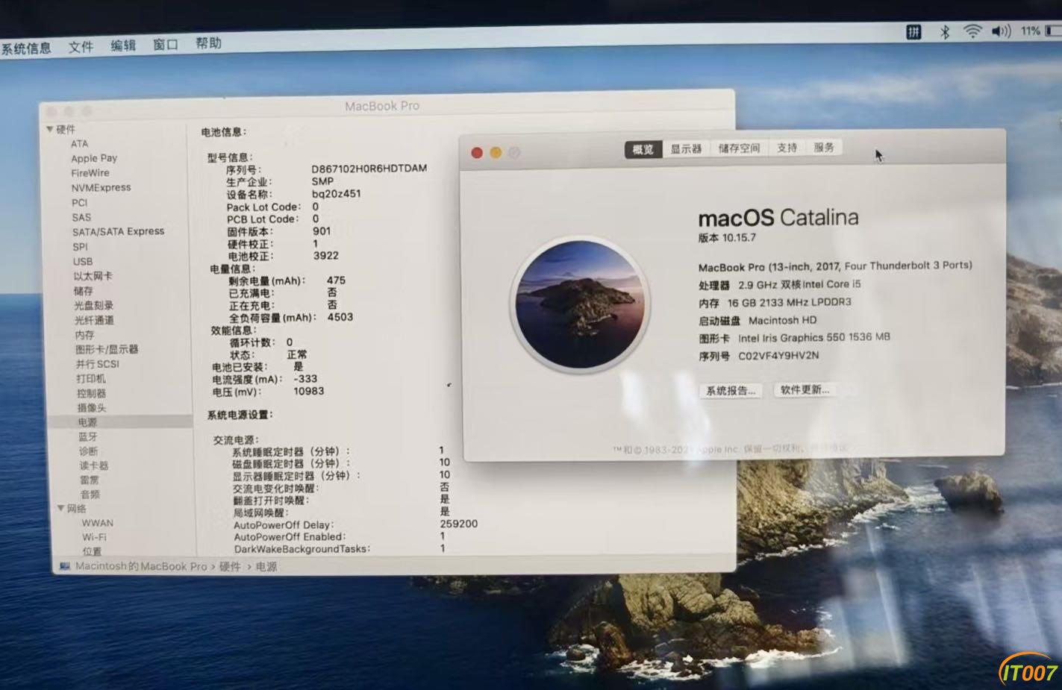The width and height of the screenshot is (1062, 690).
Task: Select PCI in the sidebar
Action: pyautogui.click(x=80, y=203)
